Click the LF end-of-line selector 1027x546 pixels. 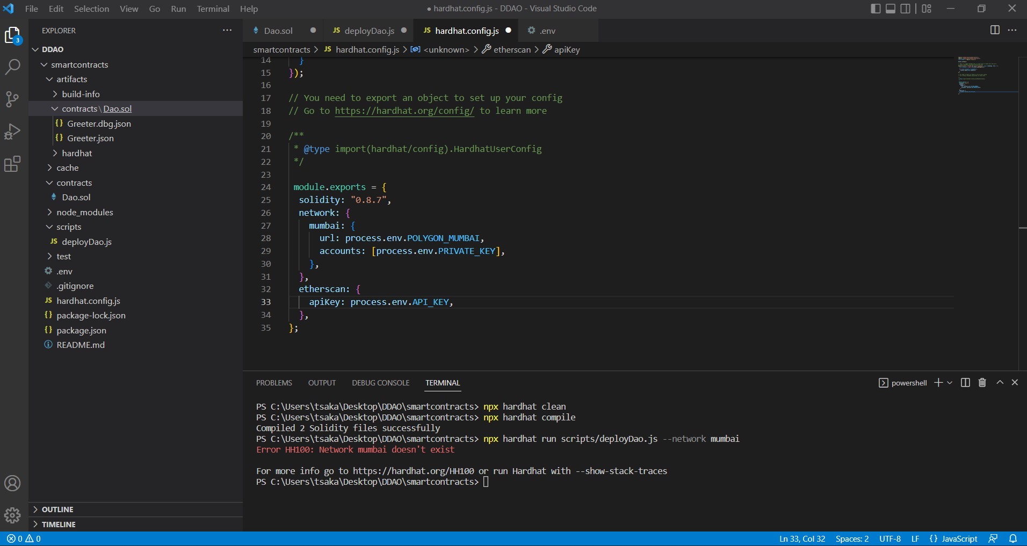coord(915,538)
